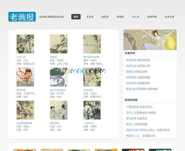185x151 pixels.
Task: Click the 一块烫石头 cover image
Action: pyautogui.click(x=92, y=110)
